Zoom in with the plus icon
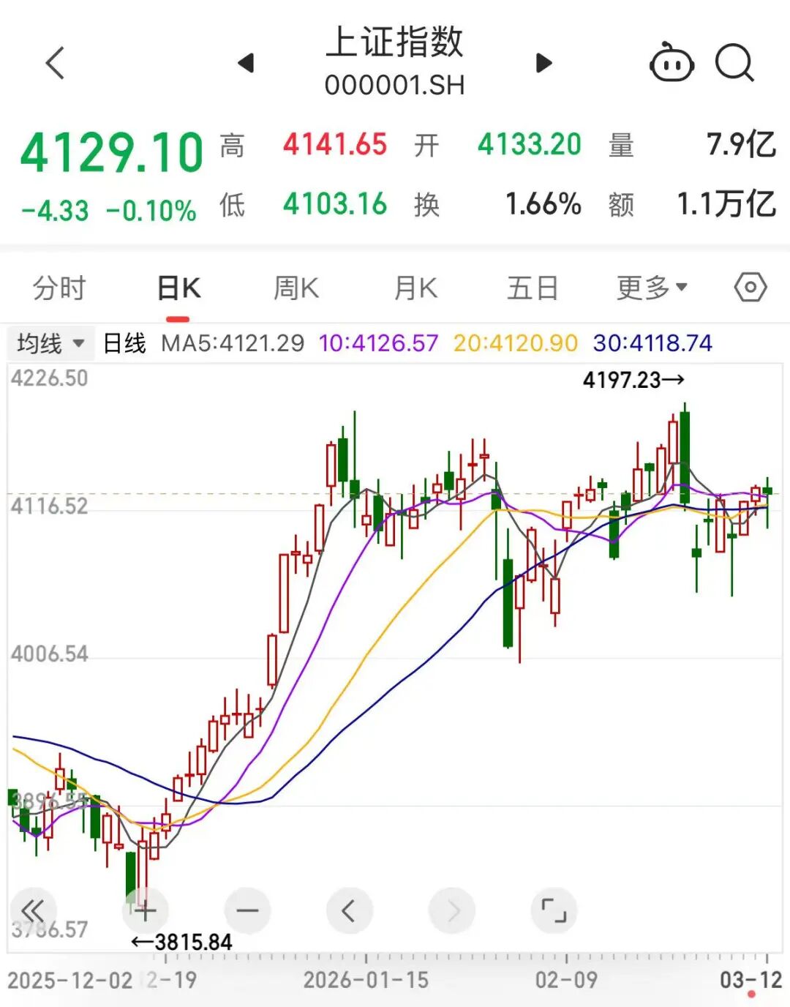 (145, 910)
